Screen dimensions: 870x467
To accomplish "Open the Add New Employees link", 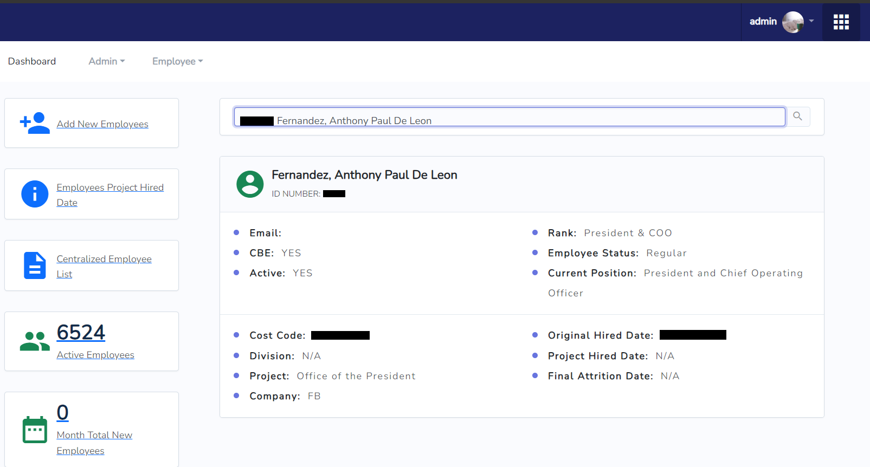I will click(x=102, y=124).
